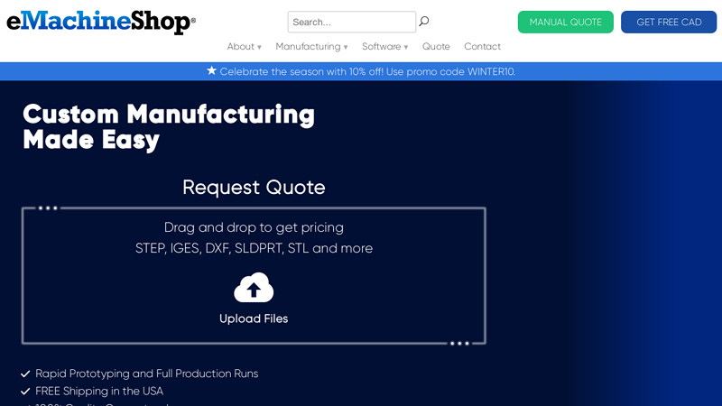Click 'STEP, IGES, DXF, SLDPRT, STL and more' text
722x406 pixels.
click(x=255, y=248)
